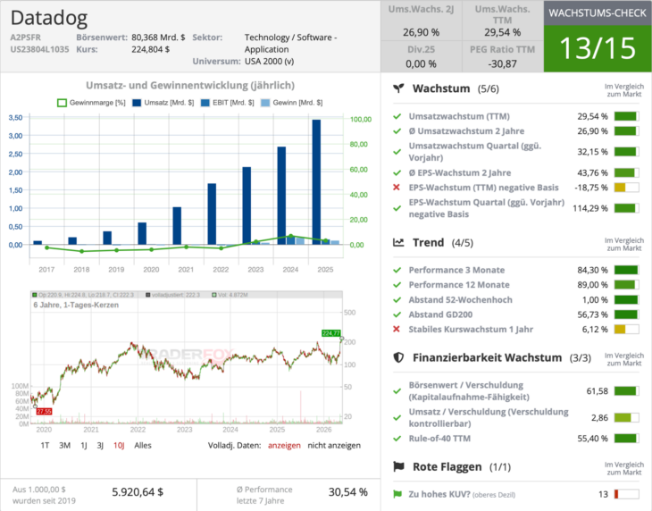Click the checkmark beside Ø Umsatzwachstum 2 Jahre

tap(397, 131)
